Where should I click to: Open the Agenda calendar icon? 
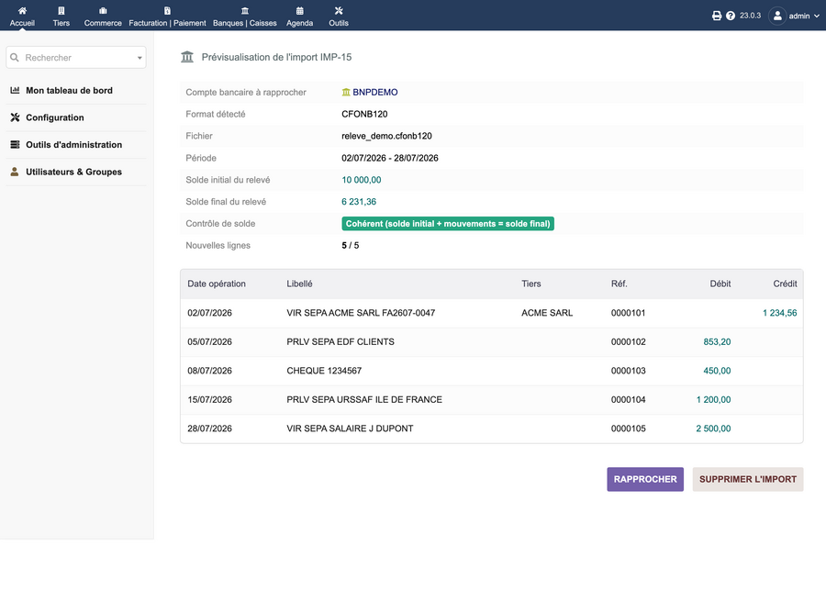(x=299, y=10)
